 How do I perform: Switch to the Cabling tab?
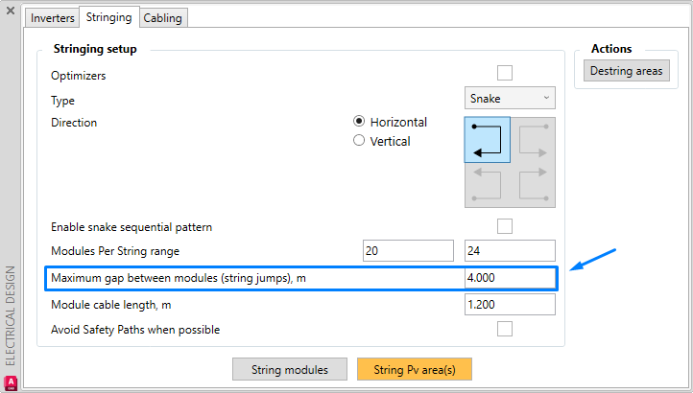pyautogui.click(x=163, y=18)
